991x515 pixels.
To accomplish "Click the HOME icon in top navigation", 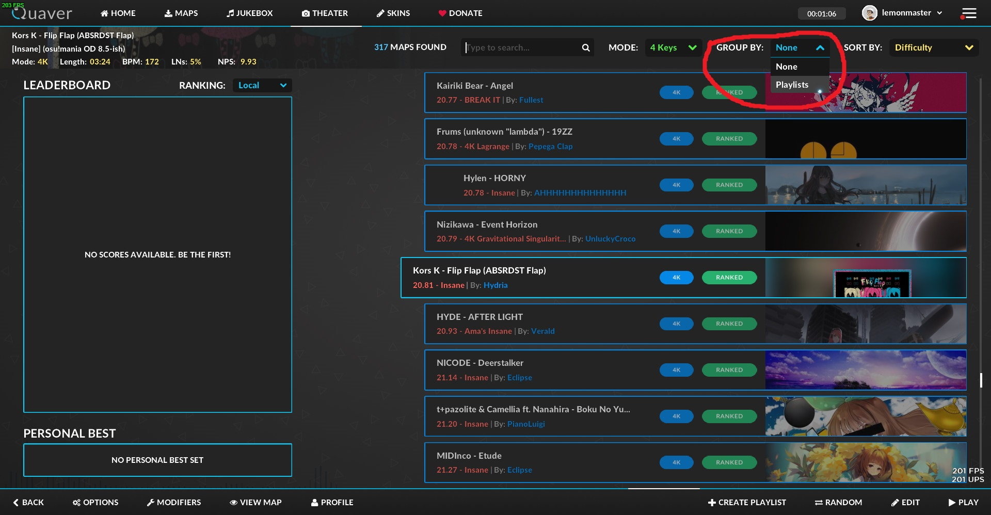I will click(x=104, y=13).
